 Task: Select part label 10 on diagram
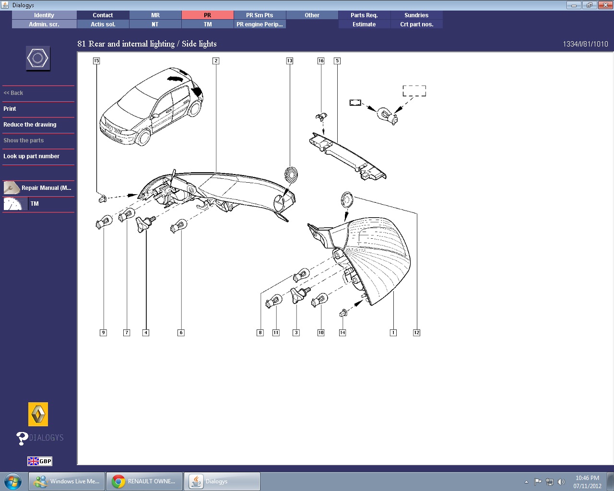point(321,333)
